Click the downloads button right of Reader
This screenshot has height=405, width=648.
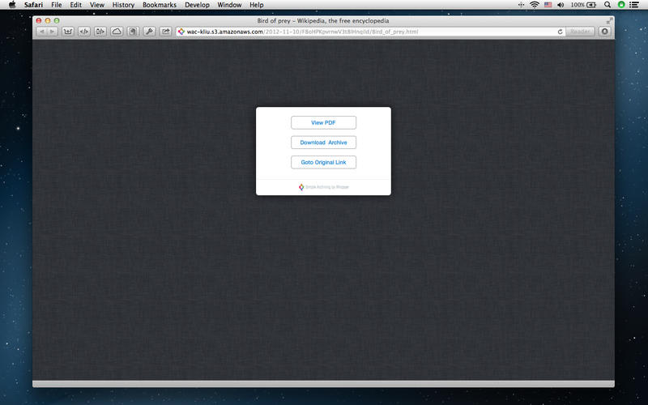(604, 32)
